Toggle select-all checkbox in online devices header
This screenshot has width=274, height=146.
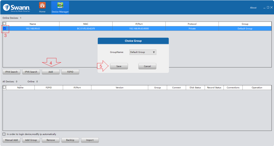pos(4,24)
